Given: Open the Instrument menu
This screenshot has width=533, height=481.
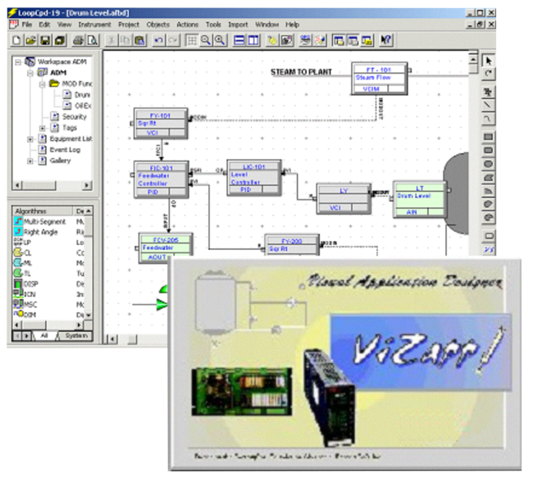Looking at the screenshot, I should pos(94,25).
